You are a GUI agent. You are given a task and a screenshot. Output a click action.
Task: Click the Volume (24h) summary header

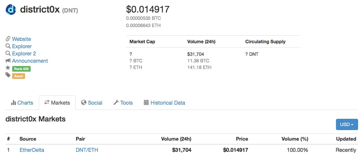[x=201, y=42]
